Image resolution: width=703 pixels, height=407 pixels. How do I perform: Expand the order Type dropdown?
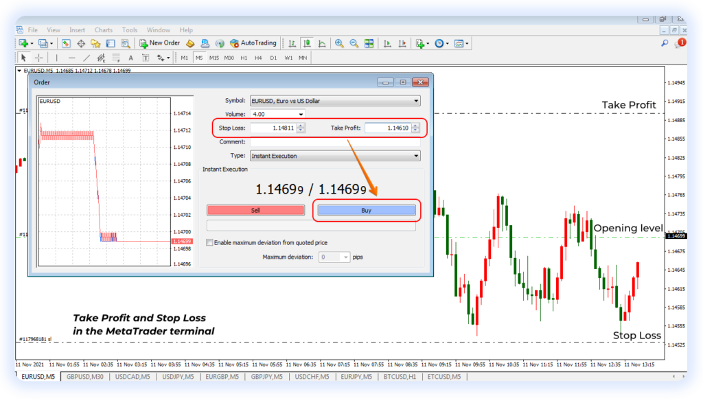[x=415, y=155]
